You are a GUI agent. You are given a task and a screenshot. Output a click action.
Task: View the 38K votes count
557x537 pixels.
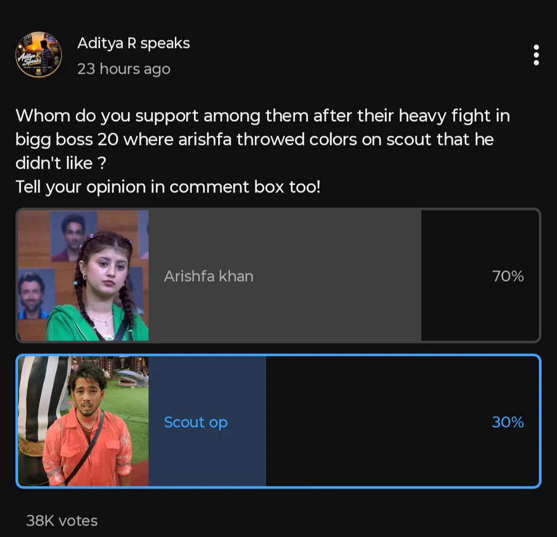pyautogui.click(x=62, y=520)
